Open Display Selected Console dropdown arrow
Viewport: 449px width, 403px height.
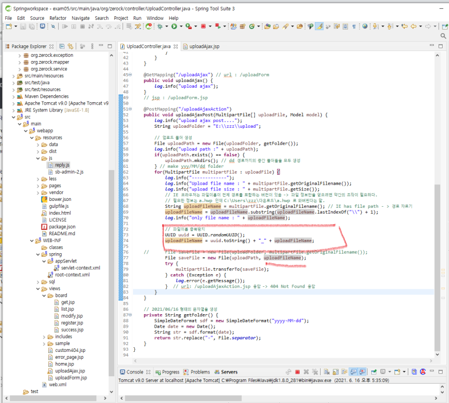389,372
